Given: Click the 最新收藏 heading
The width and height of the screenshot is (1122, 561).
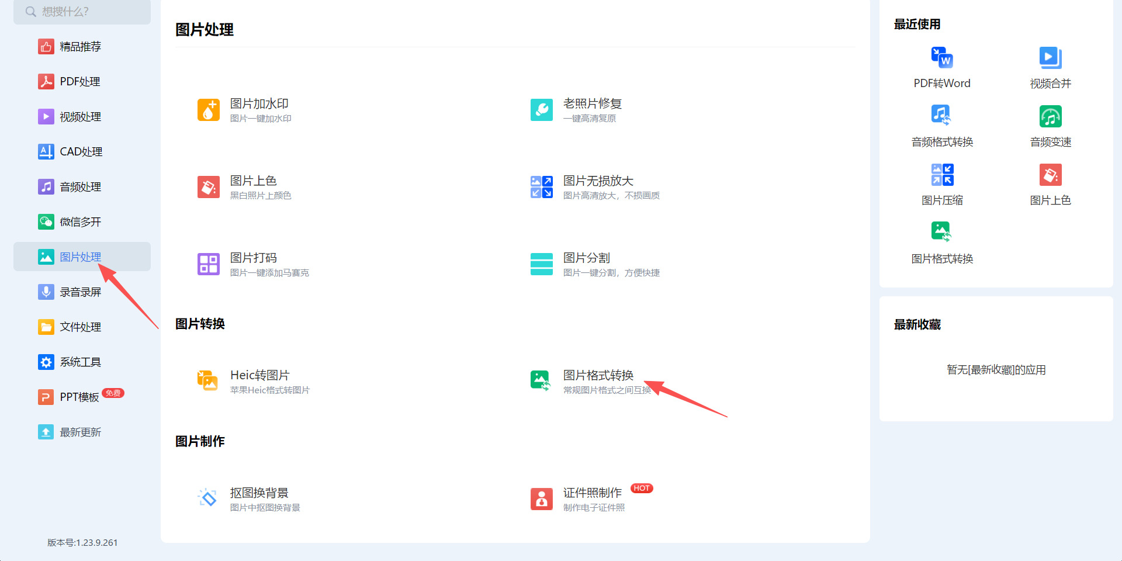Looking at the screenshot, I should [x=917, y=325].
